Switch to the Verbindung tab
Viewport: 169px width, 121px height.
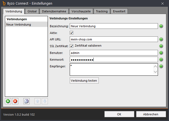tap(14, 11)
